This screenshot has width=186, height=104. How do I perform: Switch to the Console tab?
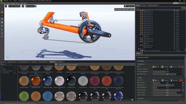coord(60,62)
